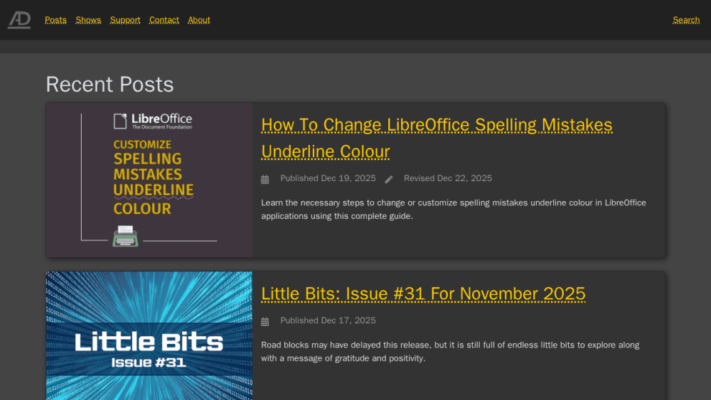Open the Shows navigation link
711x400 pixels.
point(88,20)
